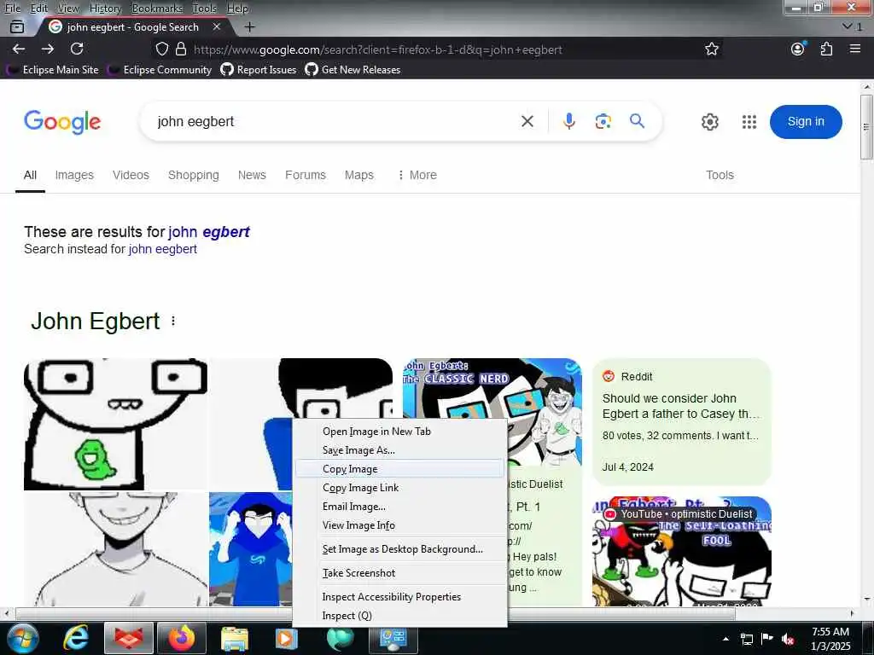Select Inspect Accessibility Properties
The image size is (874, 655).
click(x=399, y=596)
